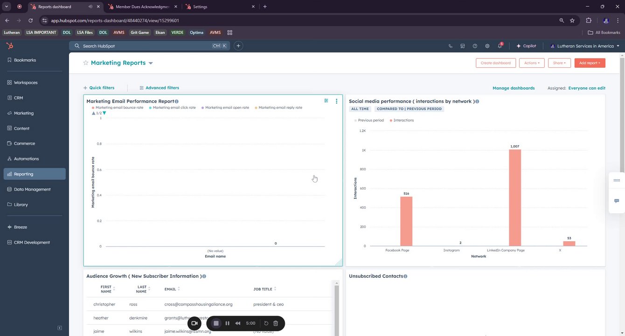Open three-dot menu on email performance report
The image size is (625, 336).
pyautogui.click(x=336, y=101)
